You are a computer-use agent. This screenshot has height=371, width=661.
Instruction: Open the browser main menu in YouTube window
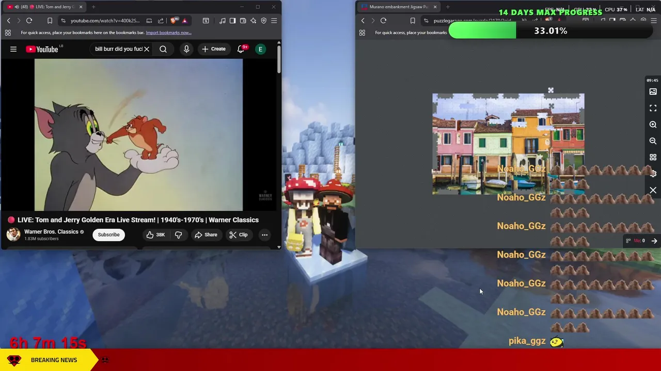point(274,21)
